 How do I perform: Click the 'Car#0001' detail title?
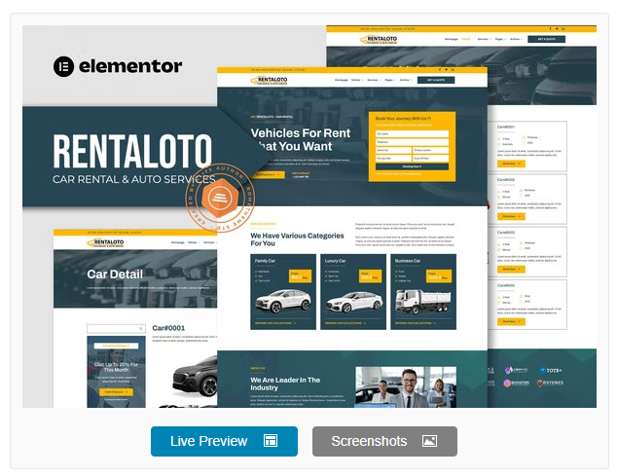click(168, 328)
